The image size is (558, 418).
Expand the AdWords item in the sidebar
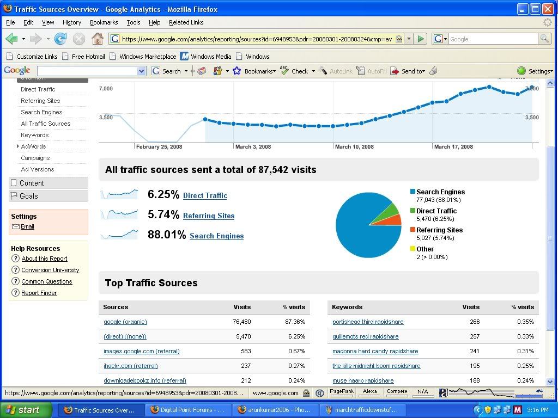tap(18, 146)
